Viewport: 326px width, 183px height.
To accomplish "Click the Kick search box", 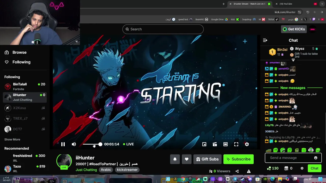I will [x=163, y=29].
